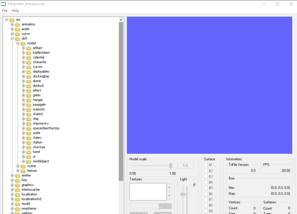Click the battlestation folder icon

click(29, 53)
